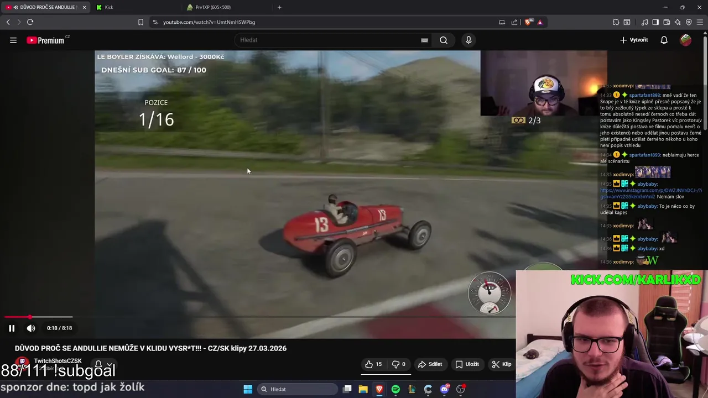708x398 pixels.
Task: Open the on-screen keyboard icon in search box
Action: 424,40
